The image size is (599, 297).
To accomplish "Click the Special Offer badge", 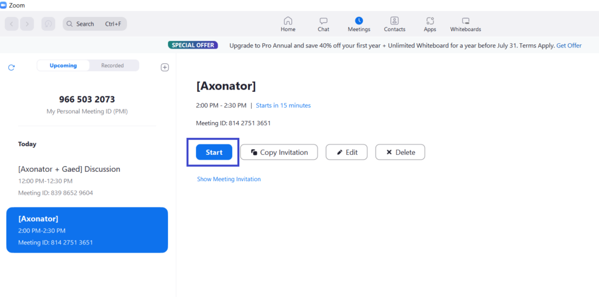I will pyautogui.click(x=193, y=45).
